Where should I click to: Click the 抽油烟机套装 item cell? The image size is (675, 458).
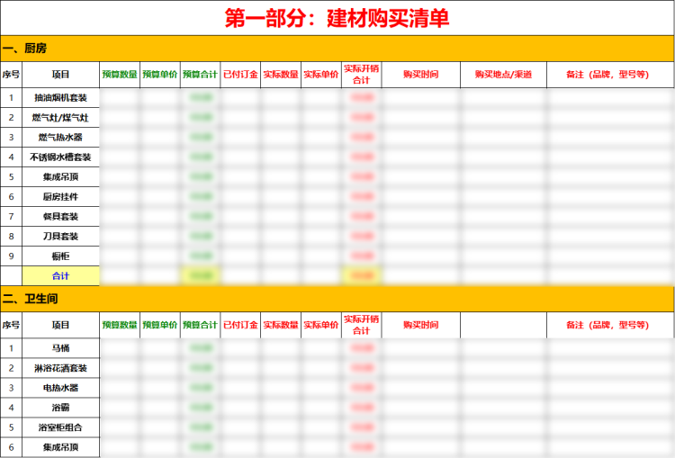click(x=60, y=97)
